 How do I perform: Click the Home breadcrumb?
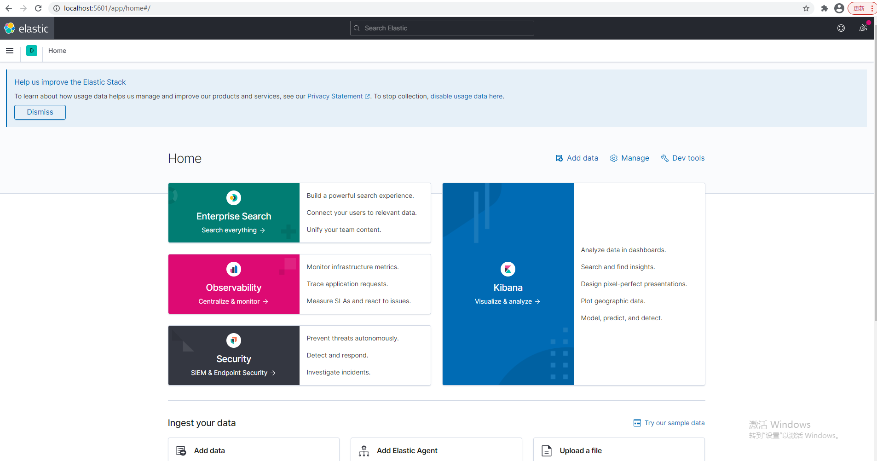tap(57, 51)
